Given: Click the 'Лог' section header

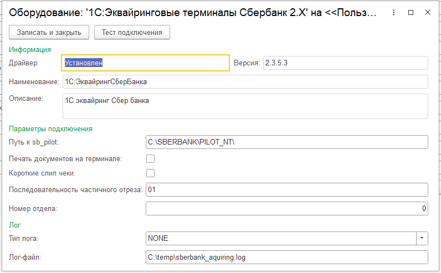Looking at the screenshot, I should pos(14,225).
